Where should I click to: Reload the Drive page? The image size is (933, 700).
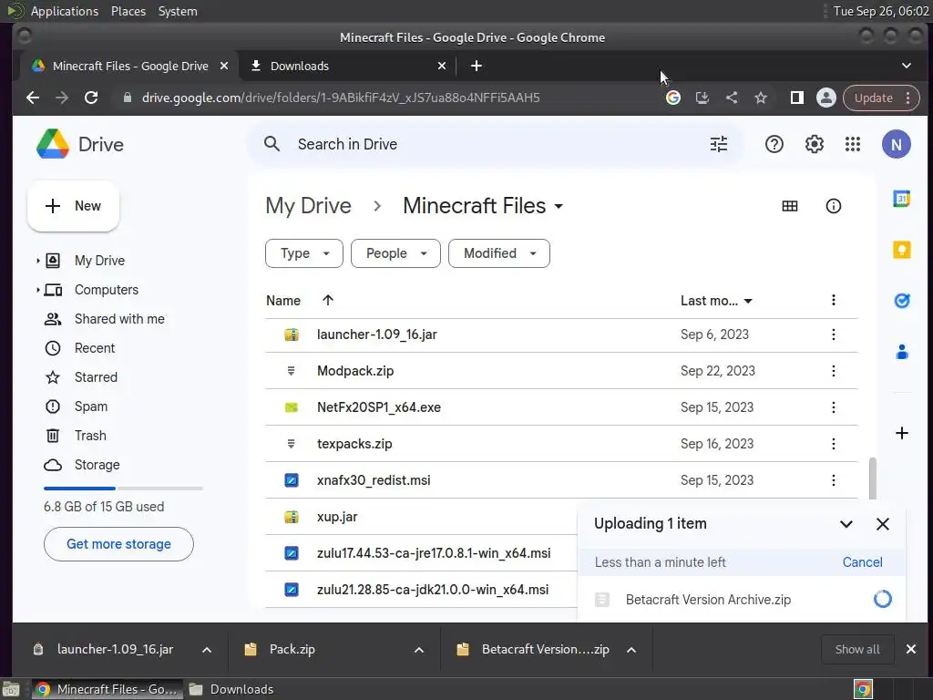(x=91, y=98)
